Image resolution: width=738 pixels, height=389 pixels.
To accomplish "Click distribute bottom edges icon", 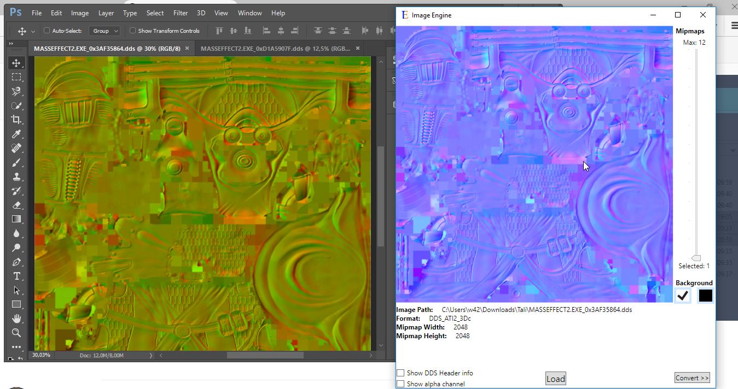I will point(346,31).
